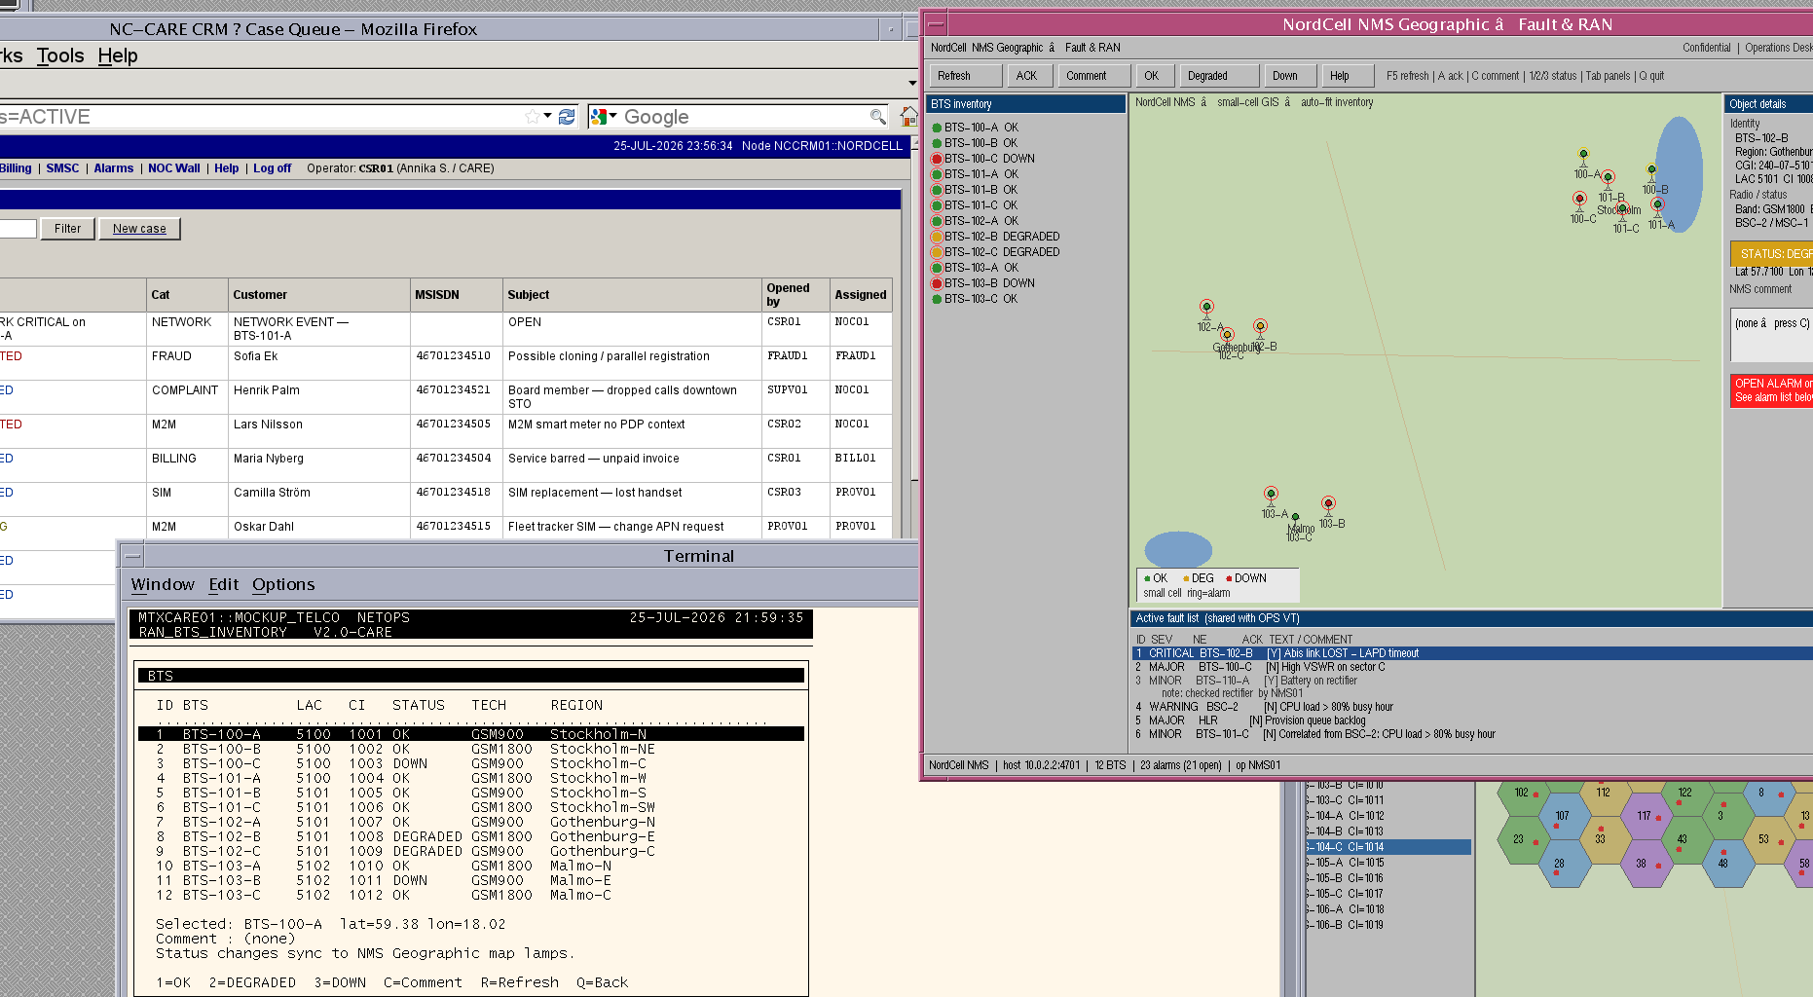
Task: Open the bookmarks toolbar overflow arrow
Action: 912,84
